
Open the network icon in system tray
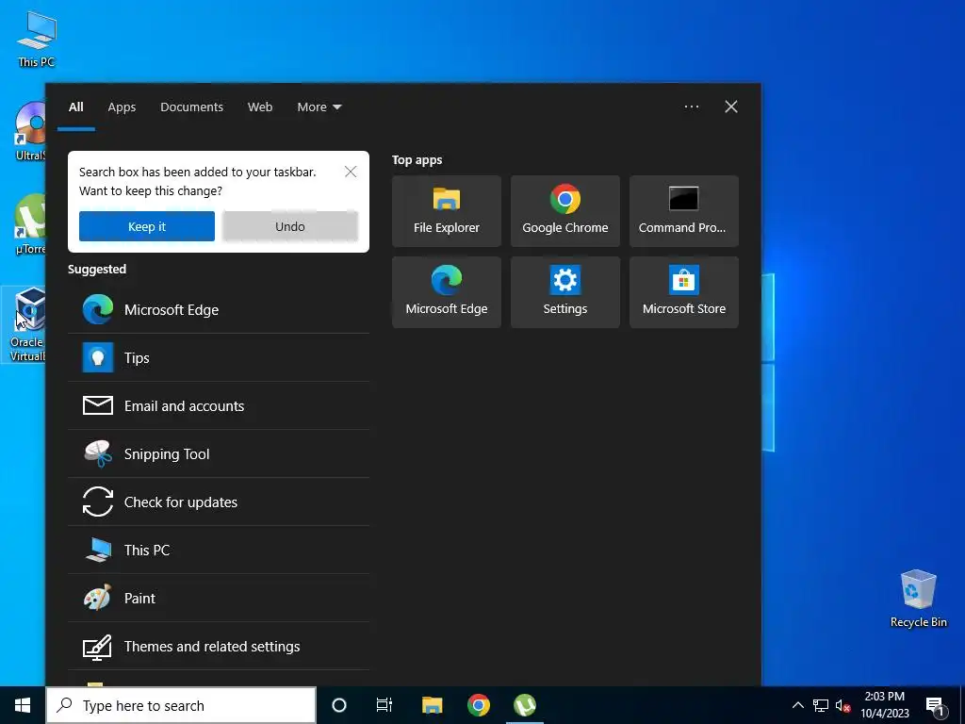coord(821,705)
